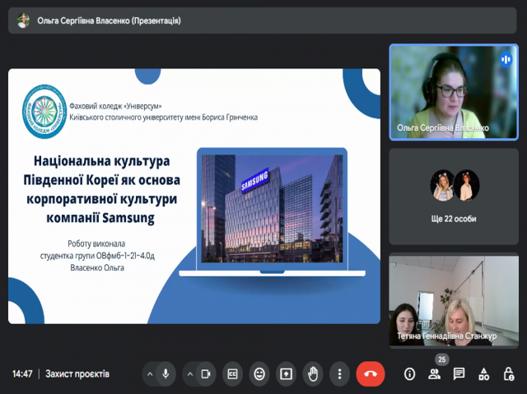
Task: Select Ольга Сергіївна Власенко video tile
Action: (x=454, y=92)
